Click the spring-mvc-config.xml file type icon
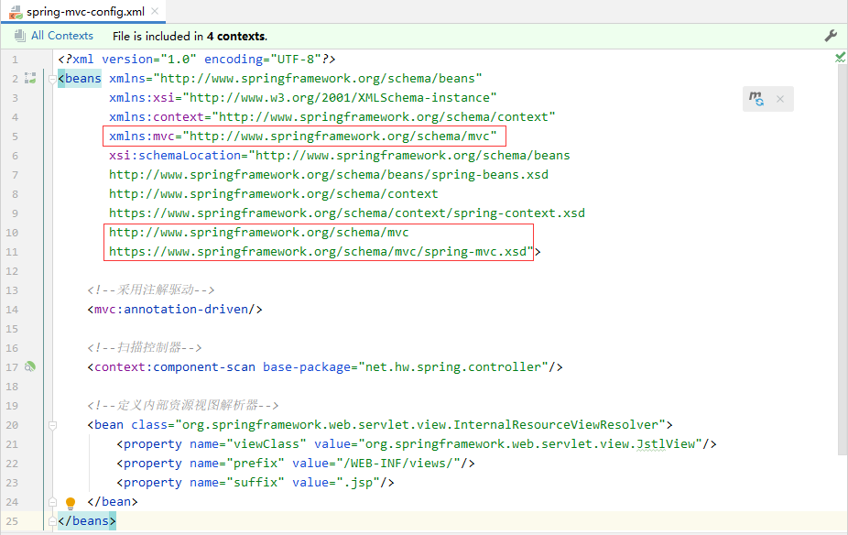Viewport: 848px width, 535px height. tap(16, 11)
